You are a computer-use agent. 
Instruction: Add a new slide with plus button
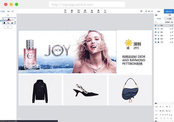pos(8,27)
